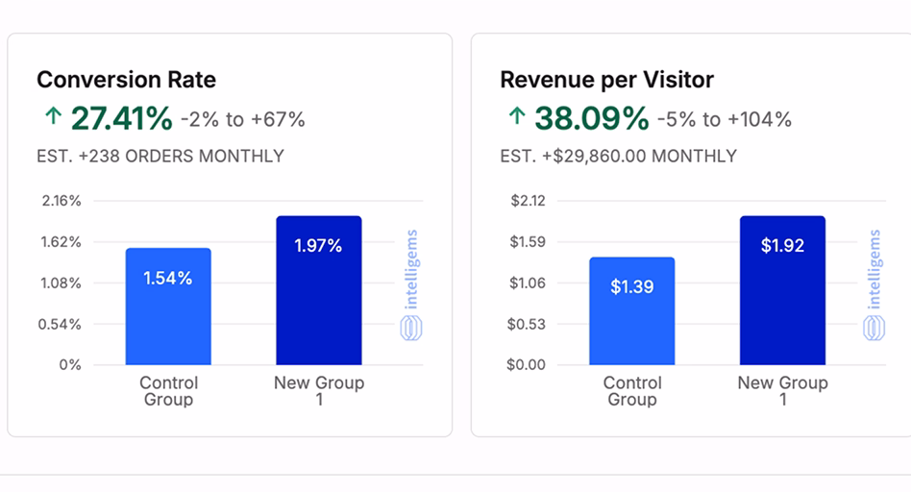The width and height of the screenshot is (911, 492).
Task: Click Control Group label in Revenue per Visitor chart
Action: 632,391
